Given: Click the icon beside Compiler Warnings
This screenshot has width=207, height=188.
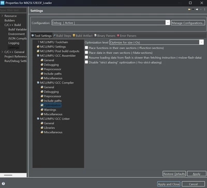Looking at the screenshot, I should (x=42, y=109).
